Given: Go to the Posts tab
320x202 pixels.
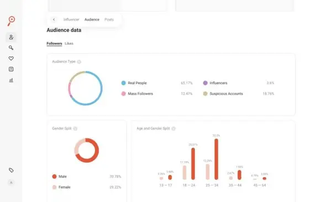Looking at the screenshot, I should coord(109,19).
